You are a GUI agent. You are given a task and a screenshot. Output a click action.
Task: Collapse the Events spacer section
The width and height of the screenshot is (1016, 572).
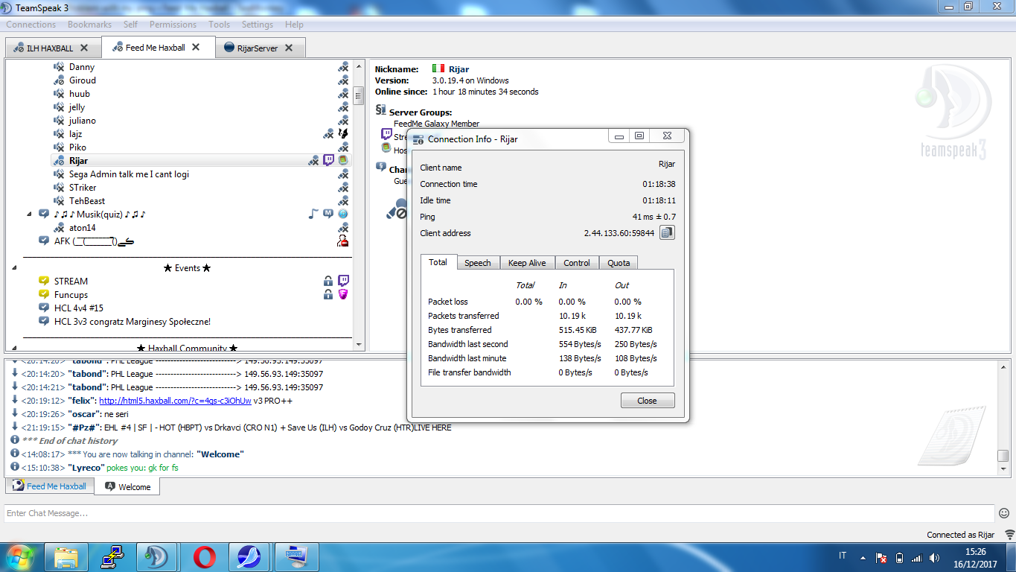pos(15,267)
